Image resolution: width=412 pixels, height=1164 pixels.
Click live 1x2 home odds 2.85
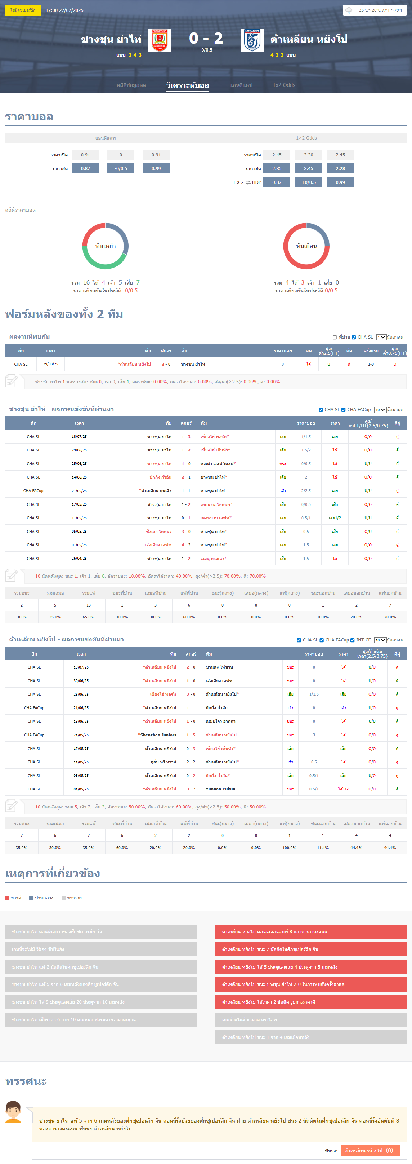(x=277, y=168)
